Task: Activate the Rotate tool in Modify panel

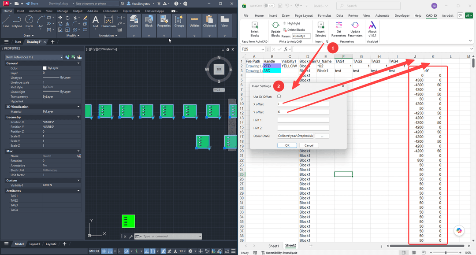Action: pyautogui.click(x=67, y=18)
